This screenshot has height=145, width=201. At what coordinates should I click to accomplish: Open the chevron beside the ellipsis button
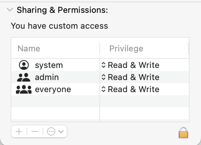61,131
